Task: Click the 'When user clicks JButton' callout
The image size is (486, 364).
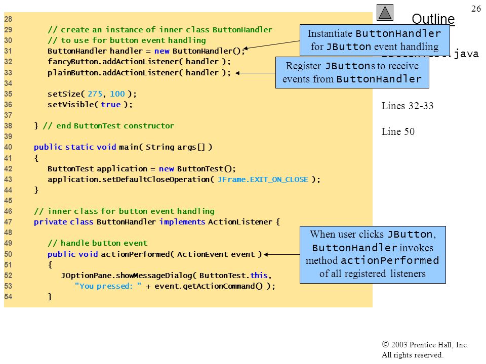Action: point(373,254)
